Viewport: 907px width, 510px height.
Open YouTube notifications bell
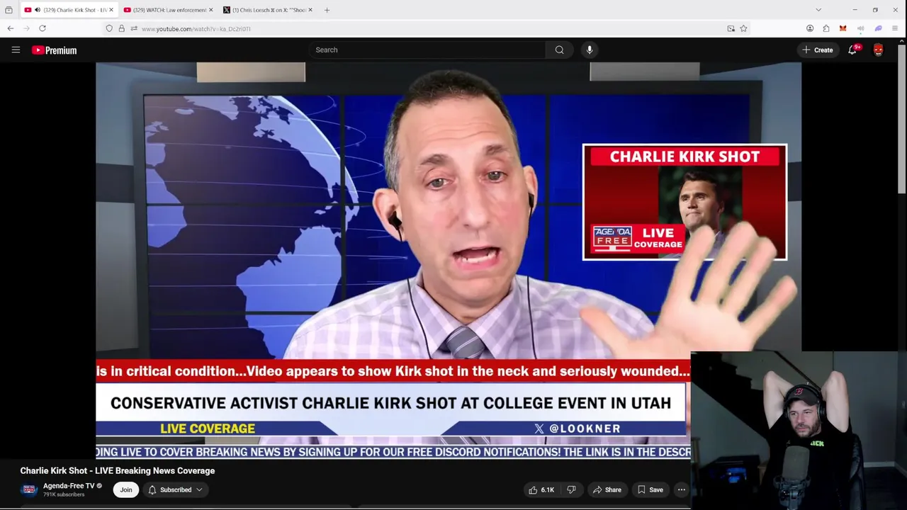tap(852, 50)
